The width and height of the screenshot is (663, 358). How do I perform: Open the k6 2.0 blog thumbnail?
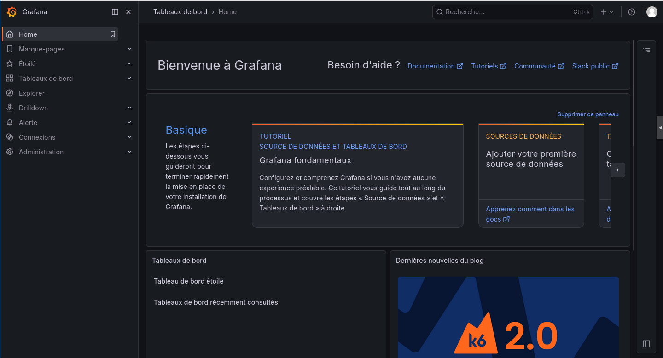click(508, 317)
